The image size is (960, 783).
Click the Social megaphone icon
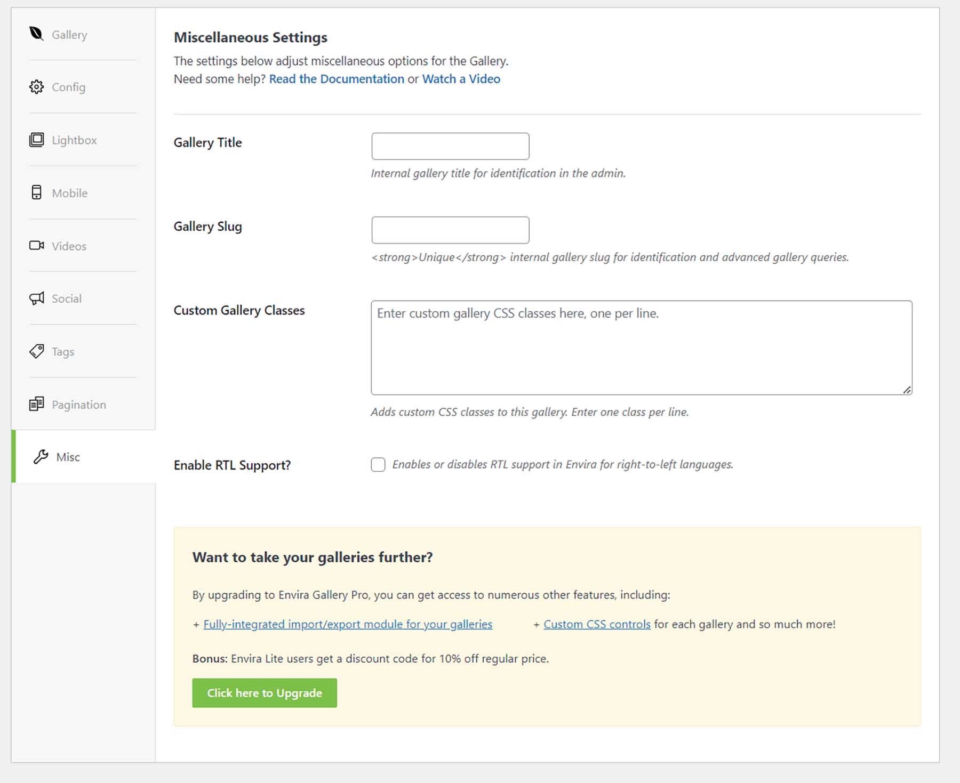click(36, 298)
